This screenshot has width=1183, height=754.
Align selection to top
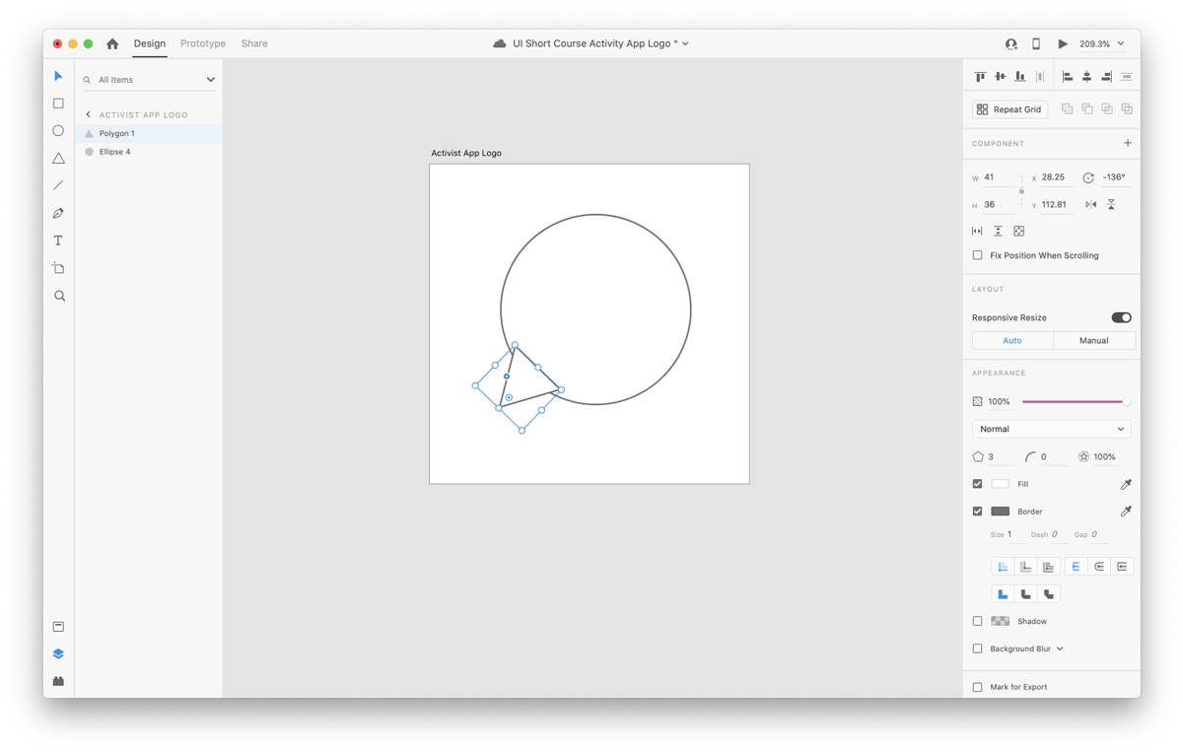click(980, 76)
